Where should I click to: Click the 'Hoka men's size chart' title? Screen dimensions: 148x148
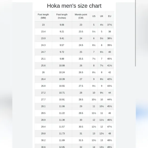[x=74, y=6]
